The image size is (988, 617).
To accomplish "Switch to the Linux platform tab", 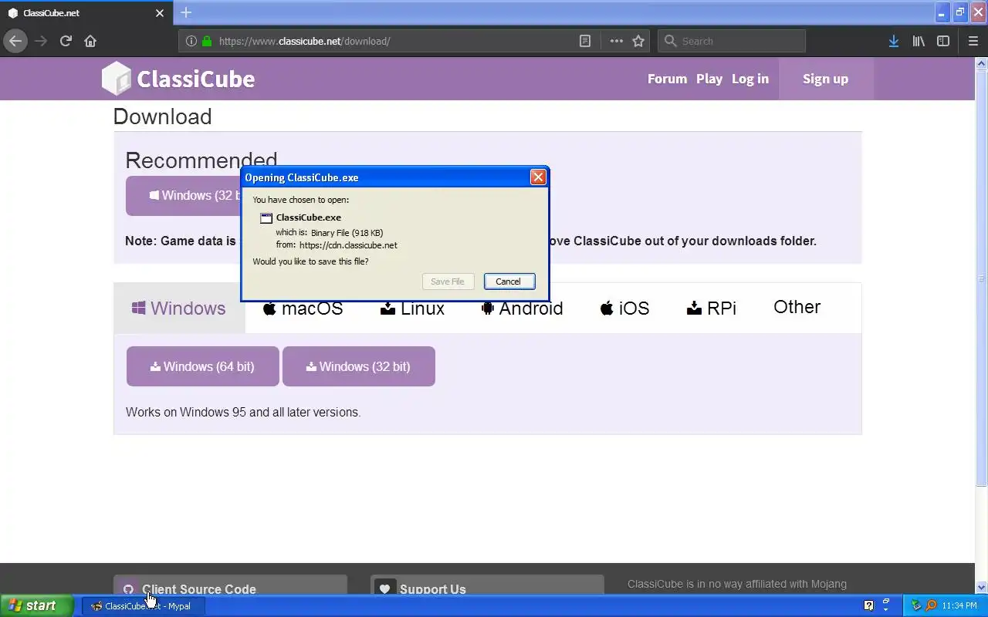I will tap(413, 308).
